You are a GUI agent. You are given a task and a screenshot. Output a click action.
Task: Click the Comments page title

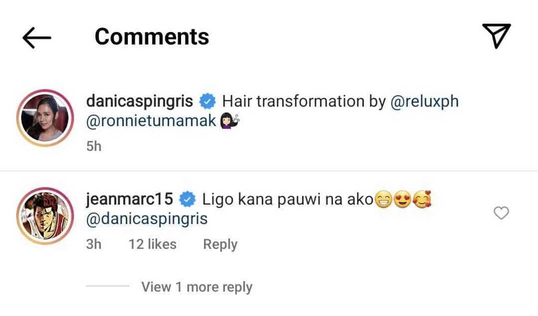coord(152,37)
